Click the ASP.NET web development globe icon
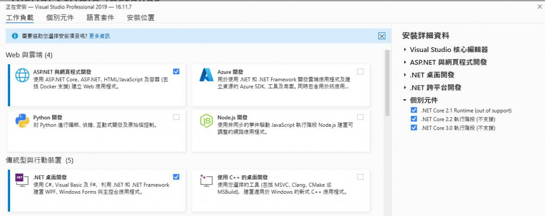 (22, 75)
